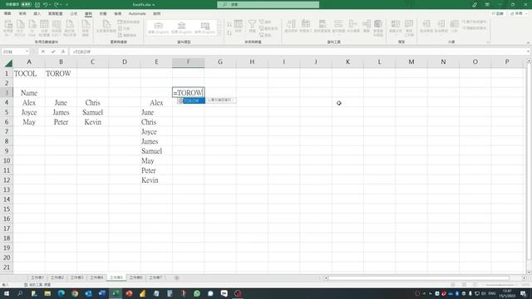
Task: Toggle the AutoSave switch
Action: pos(27,4)
